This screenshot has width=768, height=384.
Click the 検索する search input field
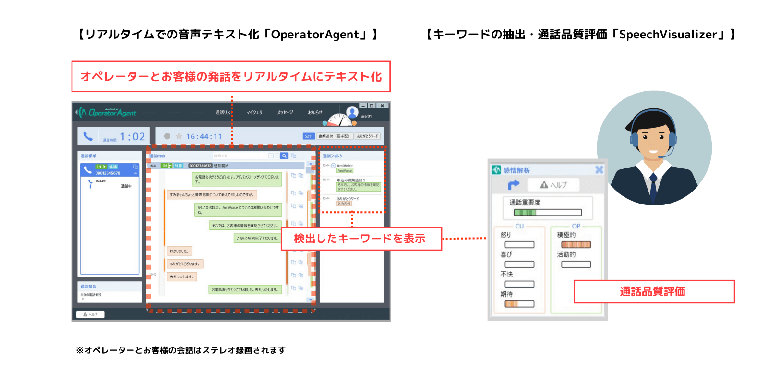click(240, 156)
